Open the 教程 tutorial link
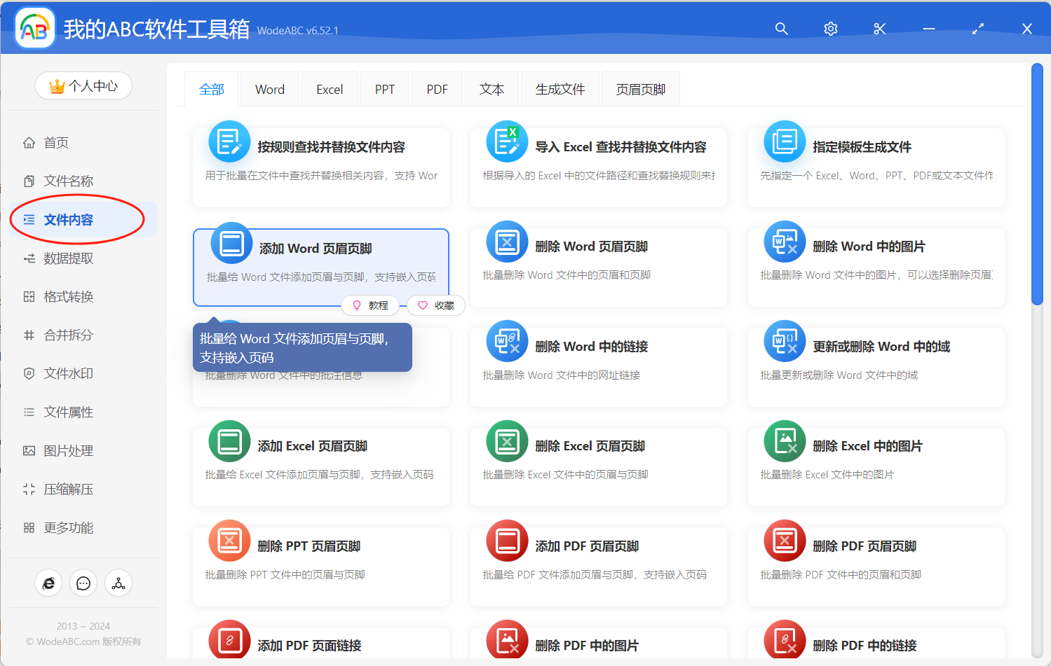The width and height of the screenshot is (1051, 666). (370, 305)
